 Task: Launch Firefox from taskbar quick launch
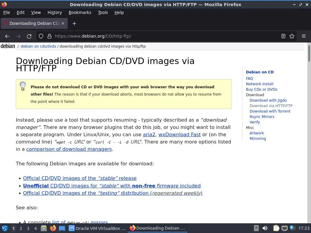pos(53,228)
